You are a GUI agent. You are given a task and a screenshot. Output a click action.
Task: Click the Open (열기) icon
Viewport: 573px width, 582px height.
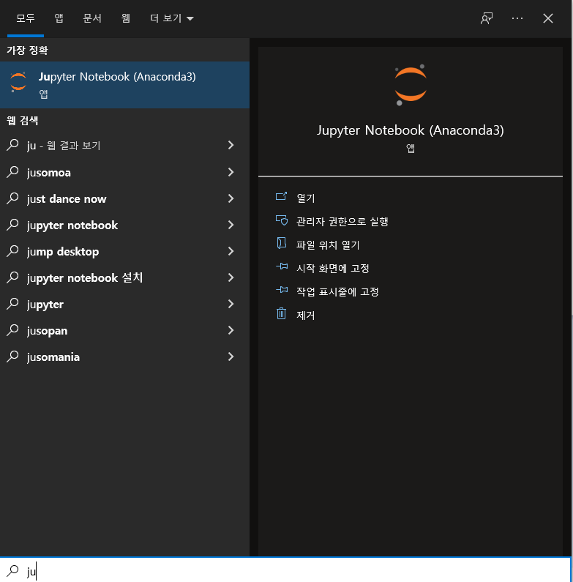(281, 196)
